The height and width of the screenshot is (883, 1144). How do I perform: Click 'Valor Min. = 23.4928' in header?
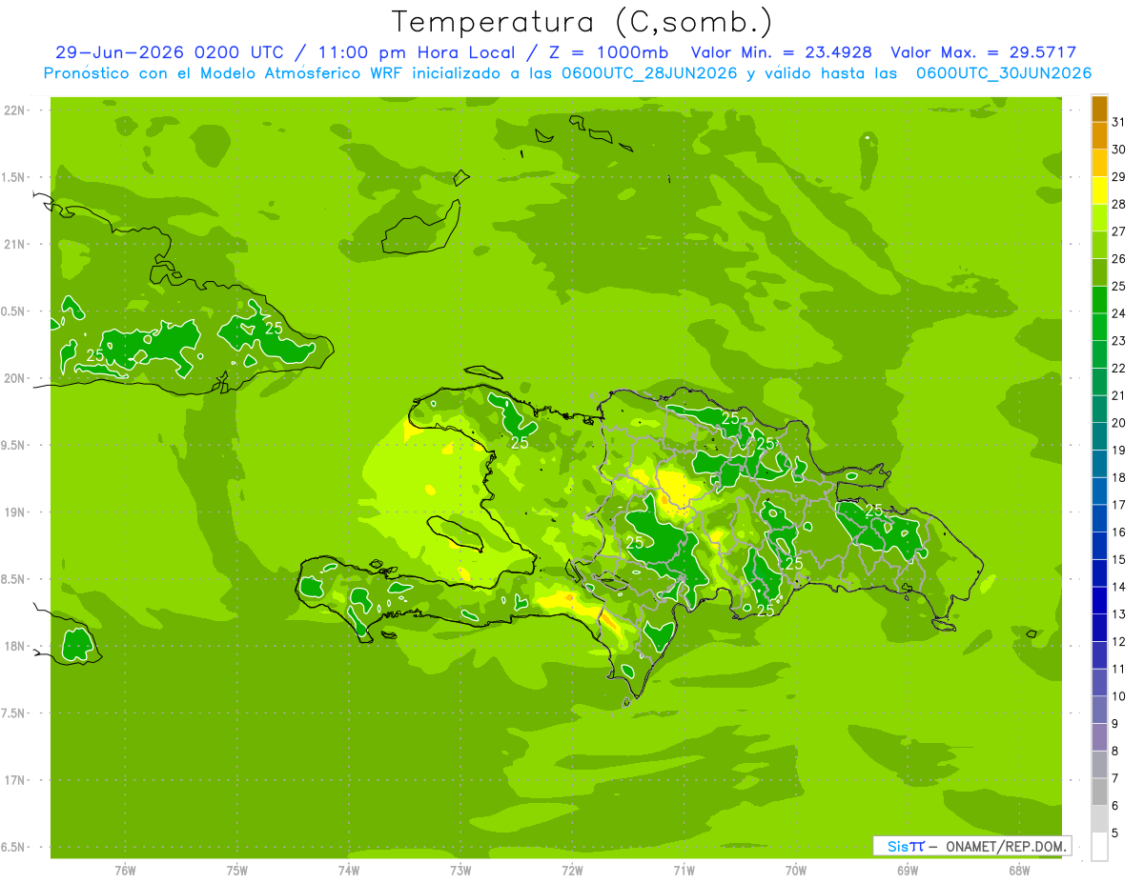pyautogui.click(x=782, y=52)
